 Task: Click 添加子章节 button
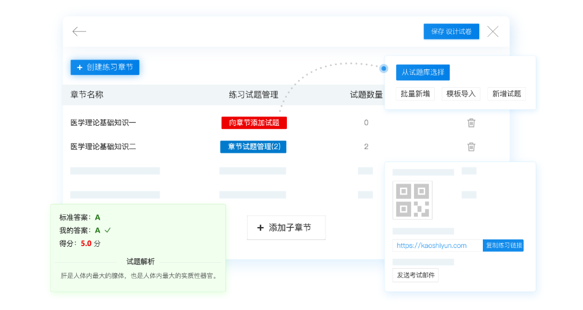click(286, 228)
